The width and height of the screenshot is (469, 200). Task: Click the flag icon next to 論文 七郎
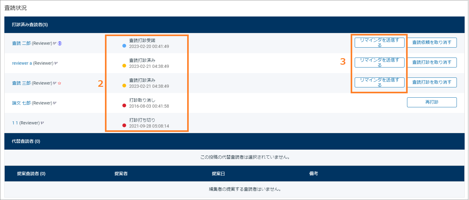[x=55, y=103]
